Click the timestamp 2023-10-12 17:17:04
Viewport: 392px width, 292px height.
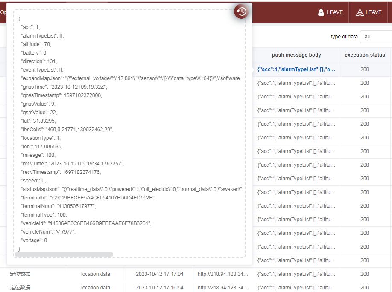pyautogui.click(x=160, y=274)
